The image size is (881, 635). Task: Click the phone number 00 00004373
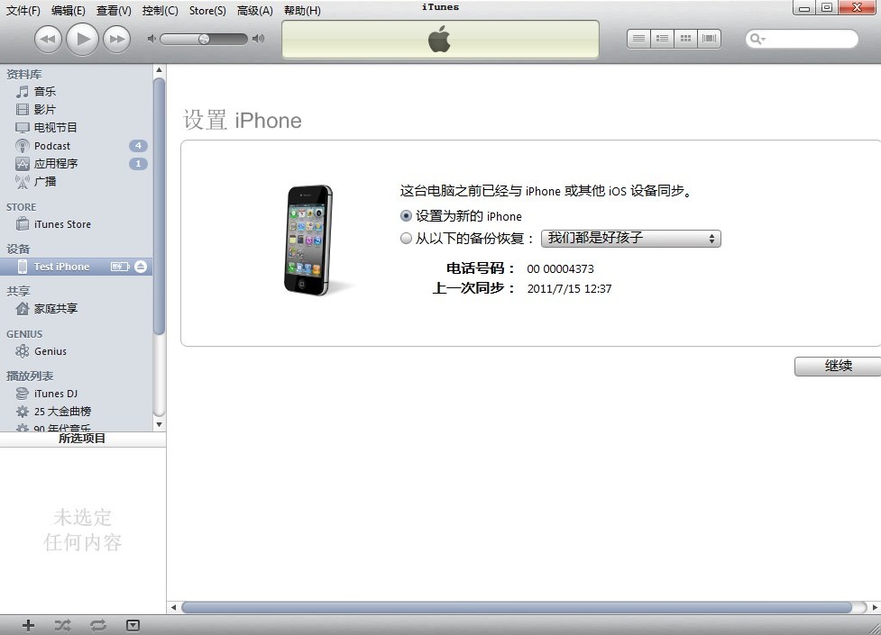coord(560,269)
